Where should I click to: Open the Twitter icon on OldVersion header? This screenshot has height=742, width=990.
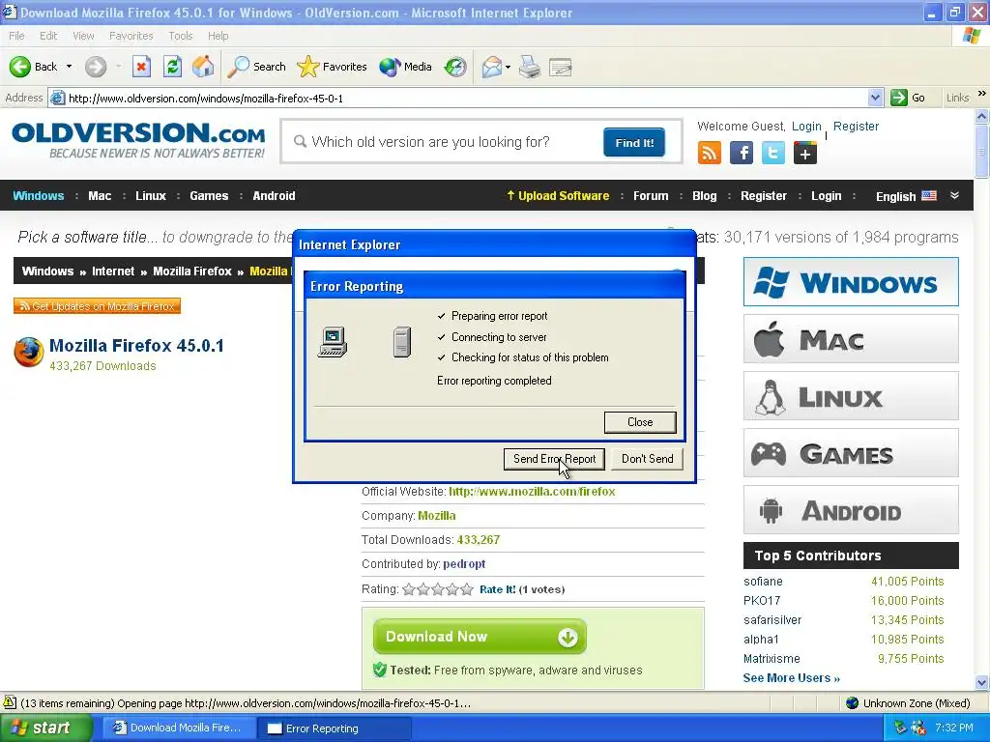pos(772,154)
